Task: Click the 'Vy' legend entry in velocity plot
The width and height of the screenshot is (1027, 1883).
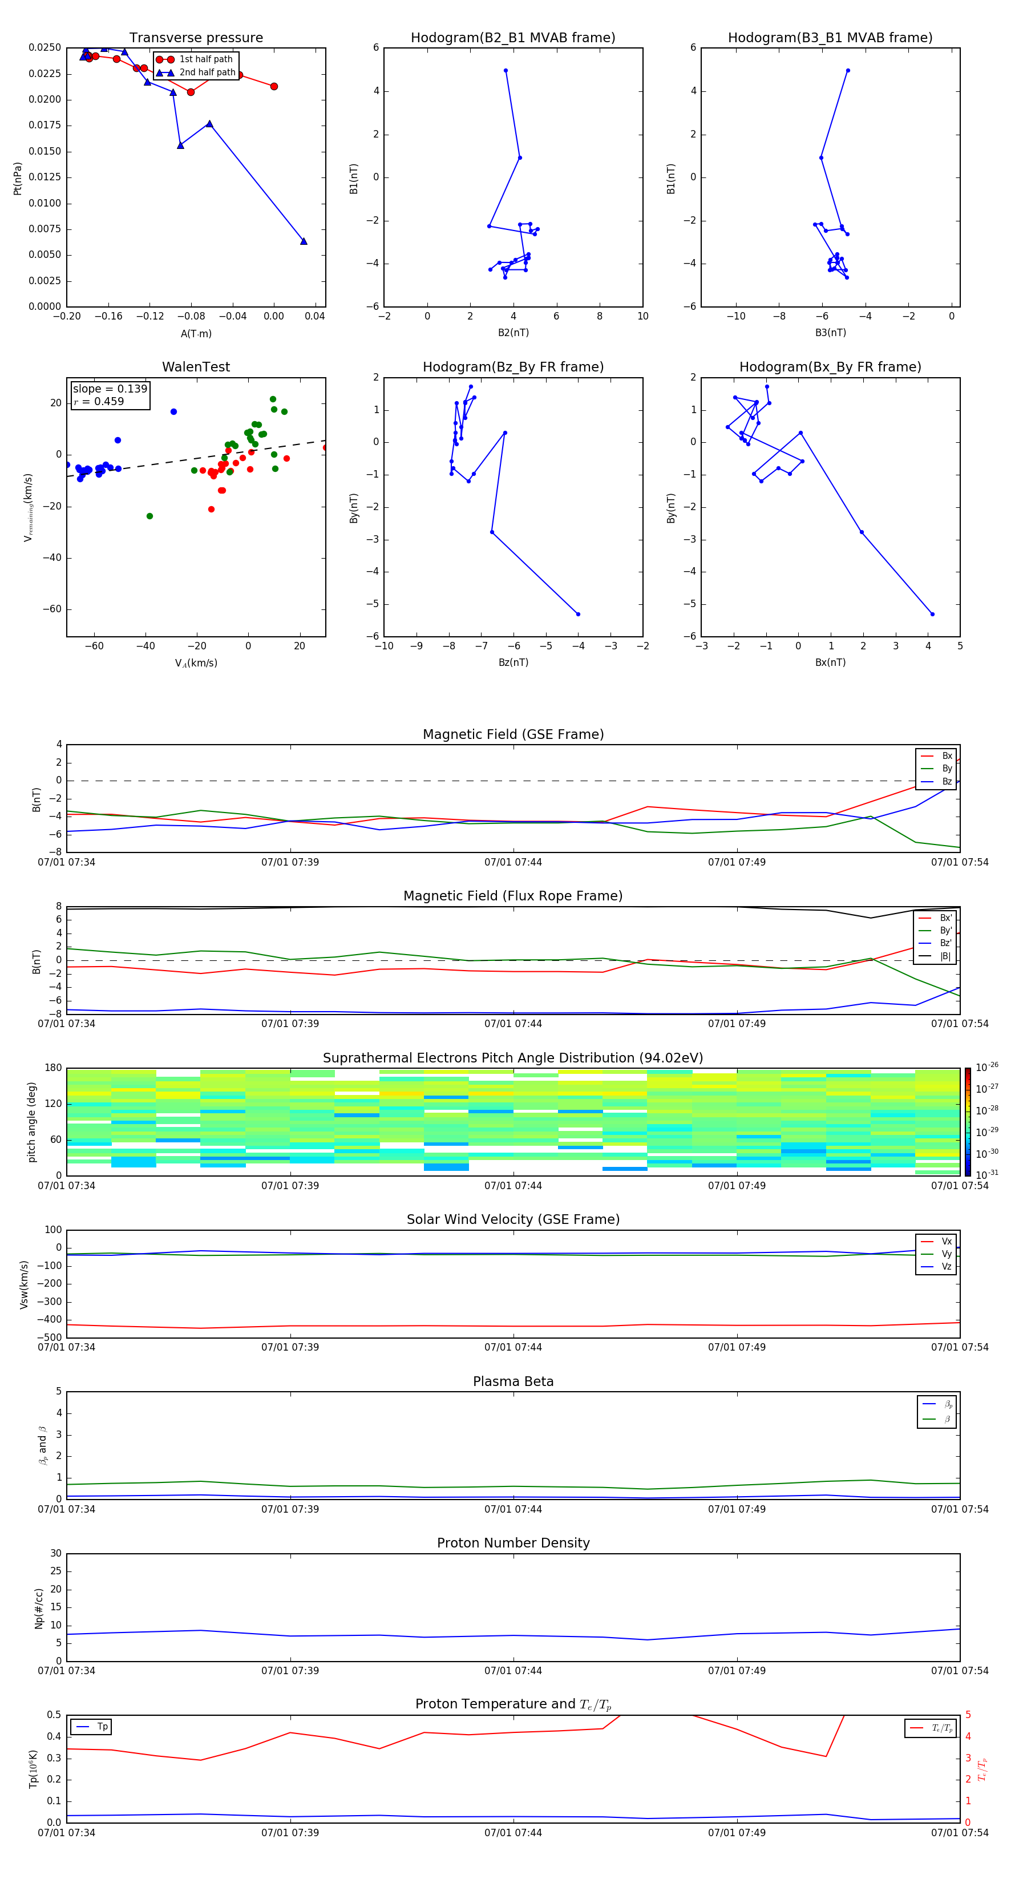Action: [x=936, y=1254]
